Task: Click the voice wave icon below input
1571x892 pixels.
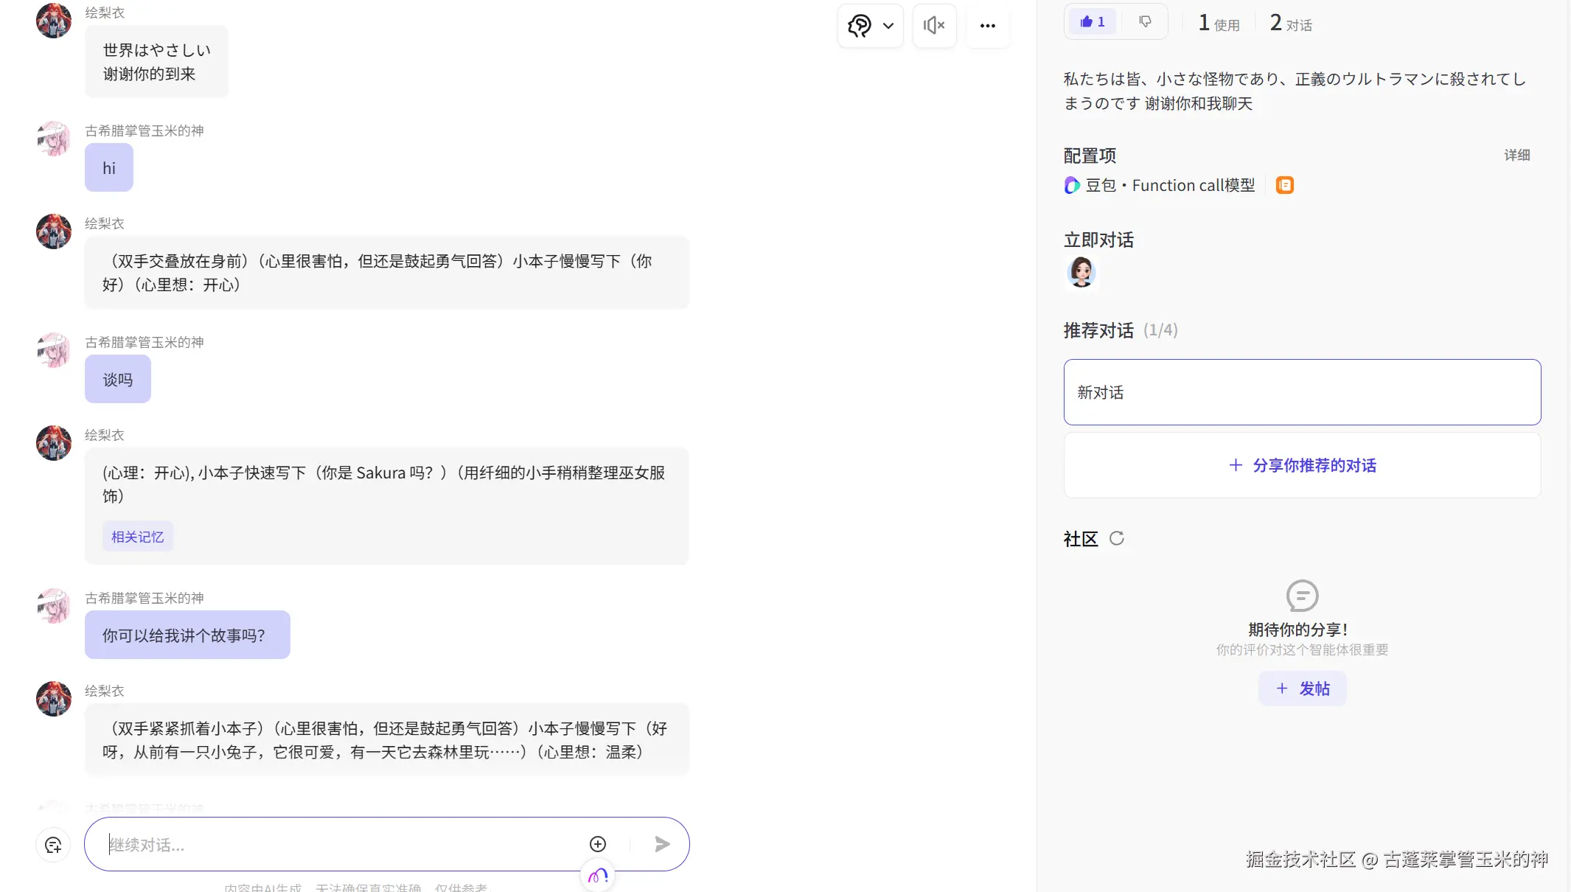Action: click(x=598, y=876)
